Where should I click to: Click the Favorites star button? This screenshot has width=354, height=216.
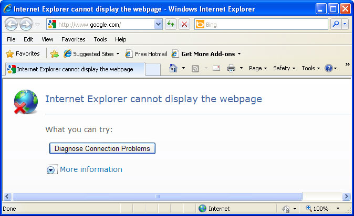pos(23,53)
